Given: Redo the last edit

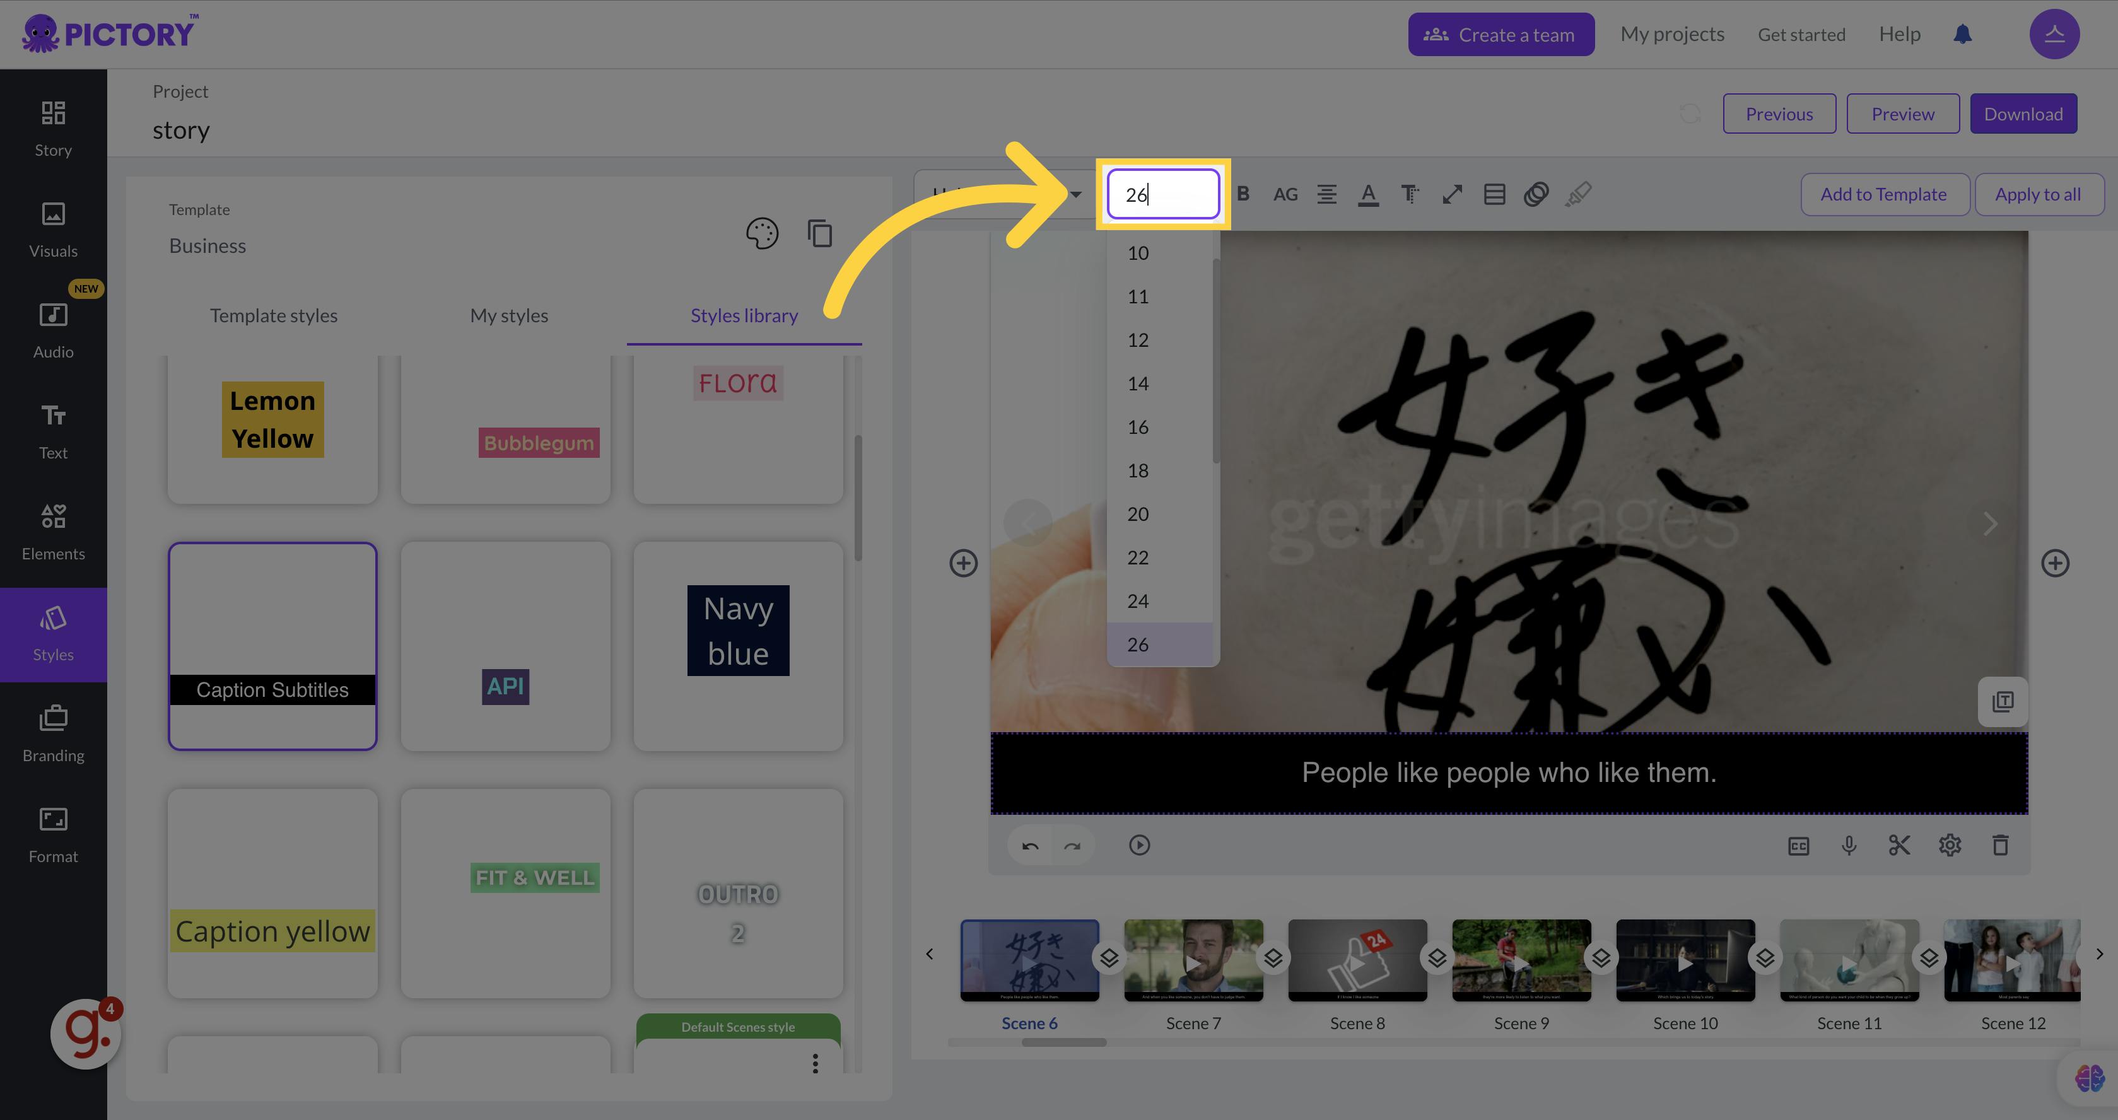Looking at the screenshot, I should click(1072, 845).
